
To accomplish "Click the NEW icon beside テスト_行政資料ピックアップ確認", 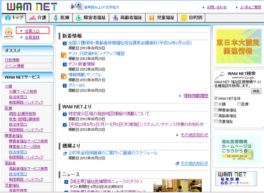I will pos(63,55).
